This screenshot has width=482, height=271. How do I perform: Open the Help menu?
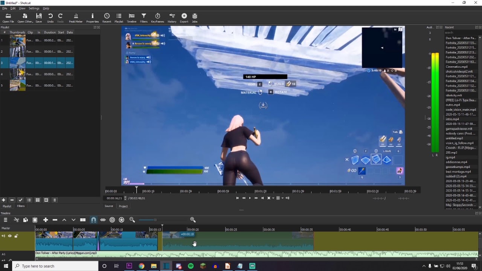46,8
